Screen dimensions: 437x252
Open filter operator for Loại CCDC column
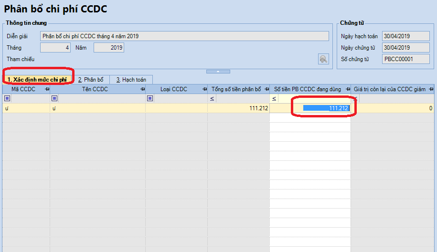(x=150, y=99)
